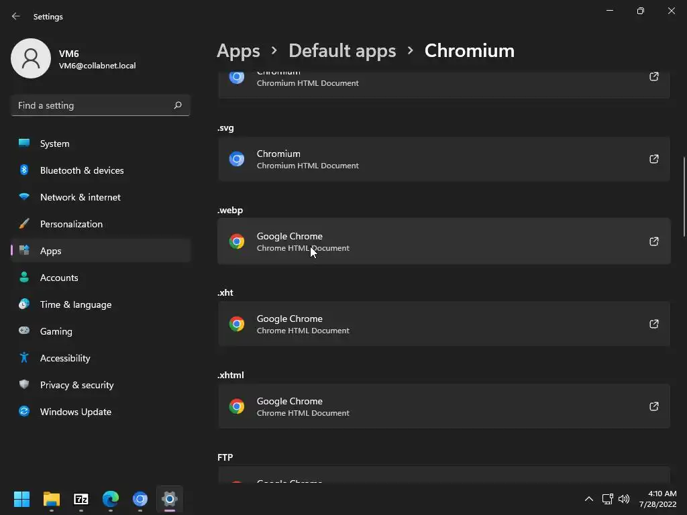Click the Time & language clock icon
687x515 pixels.
pyautogui.click(x=24, y=304)
